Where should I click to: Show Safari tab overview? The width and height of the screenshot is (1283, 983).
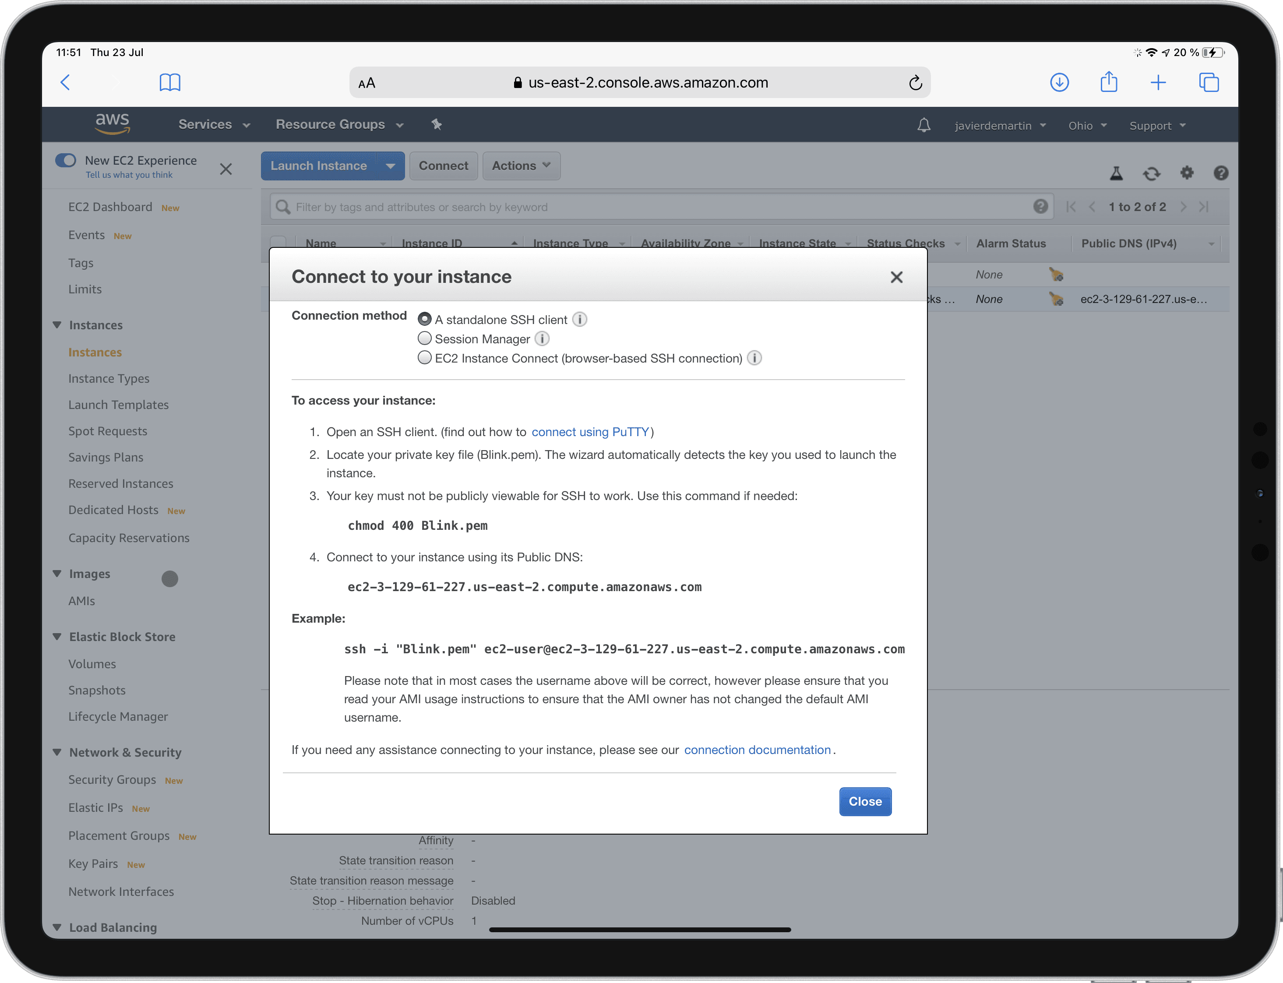(1209, 82)
